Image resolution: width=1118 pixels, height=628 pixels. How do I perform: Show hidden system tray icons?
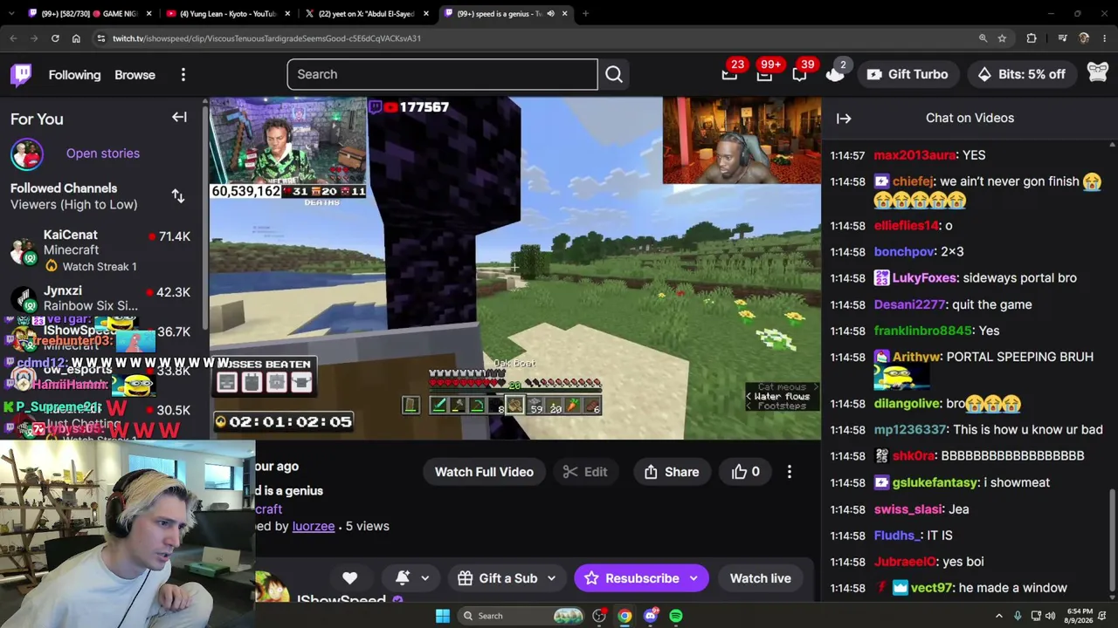[x=999, y=616]
